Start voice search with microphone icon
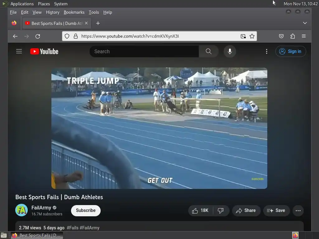319x239 pixels. 230,51
